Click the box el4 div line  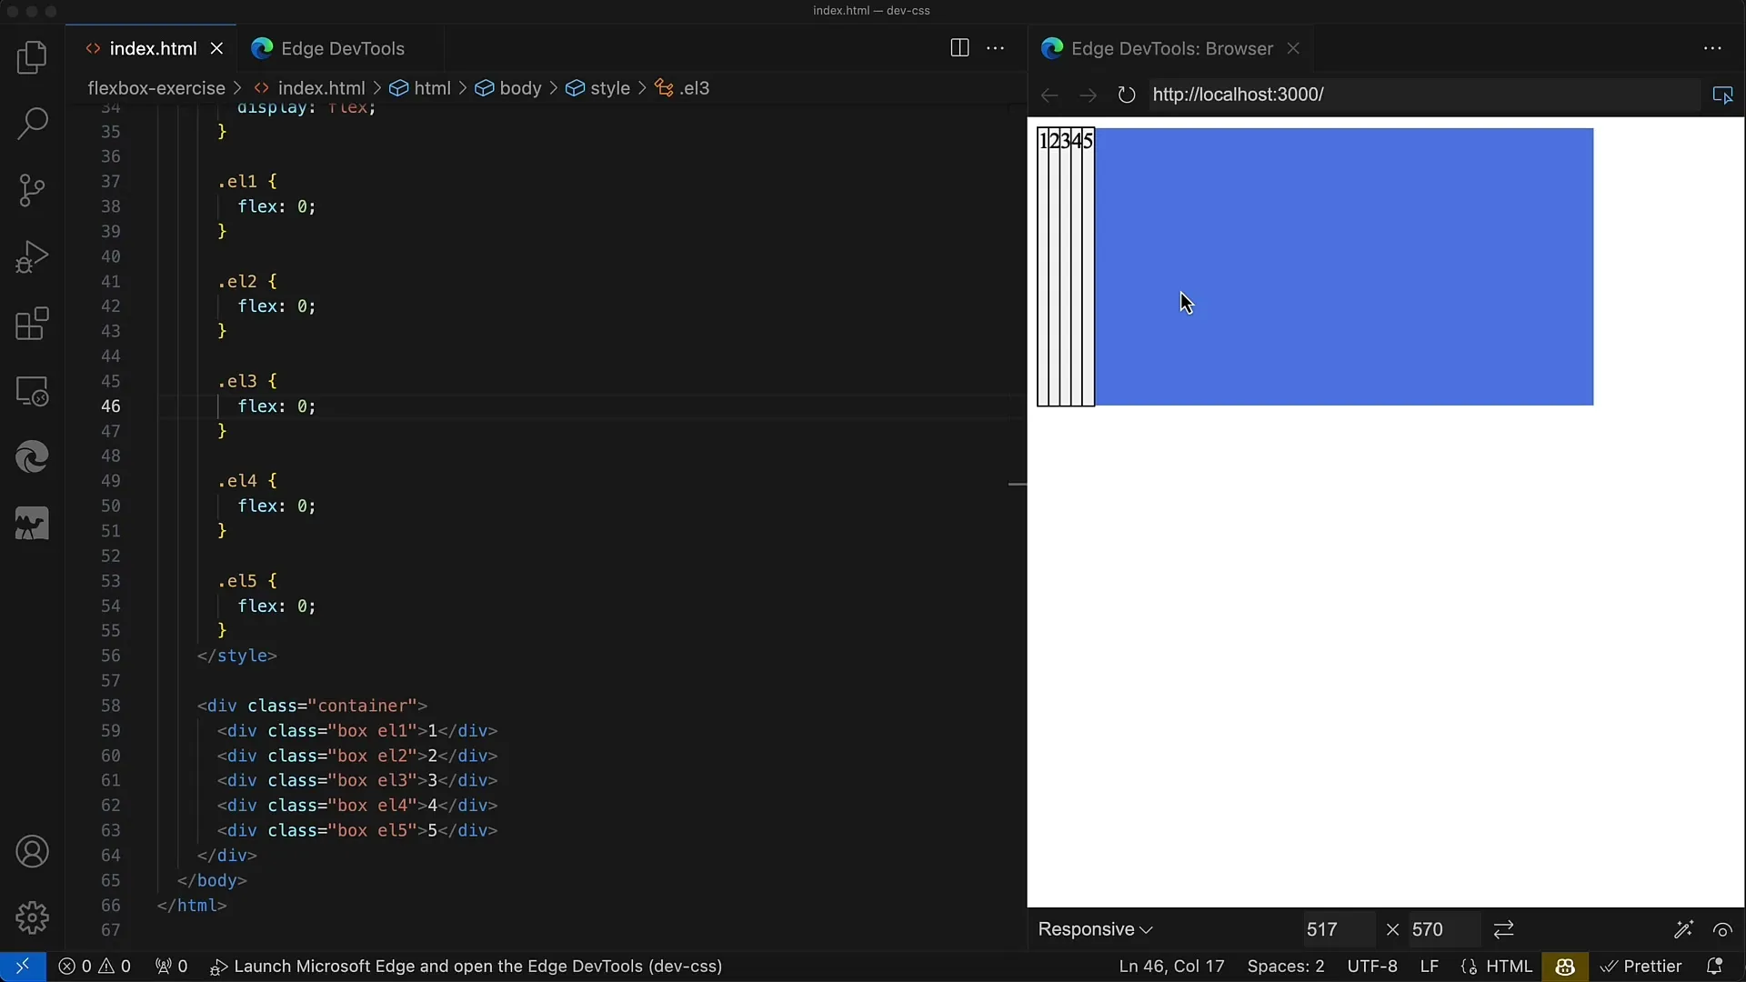pyautogui.click(x=357, y=806)
